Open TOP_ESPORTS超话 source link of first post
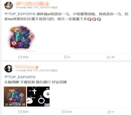131x115 pixels. pyautogui.click(x=45, y=8)
